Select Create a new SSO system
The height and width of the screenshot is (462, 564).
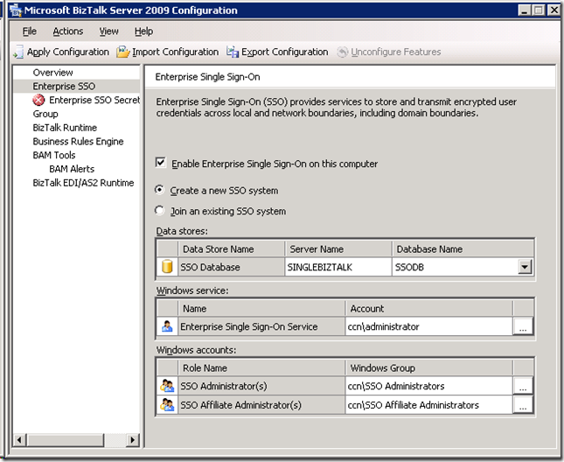pyautogui.click(x=159, y=190)
